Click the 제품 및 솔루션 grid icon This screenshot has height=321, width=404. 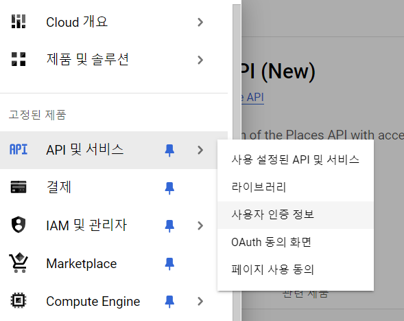(19, 59)
